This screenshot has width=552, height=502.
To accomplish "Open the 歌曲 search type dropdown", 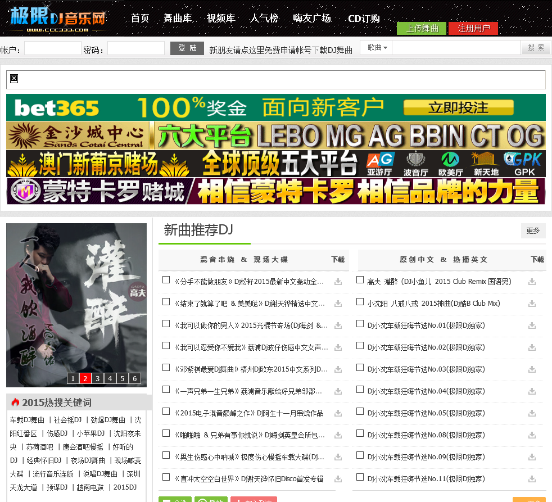I will point(377,48).
